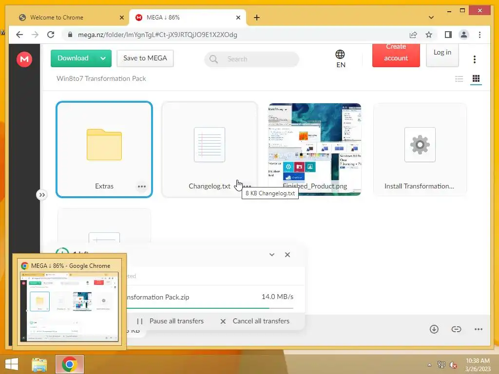Open the Finished_Product.png image preview
This screenshot has width=499, height=374.
(315, 149)
